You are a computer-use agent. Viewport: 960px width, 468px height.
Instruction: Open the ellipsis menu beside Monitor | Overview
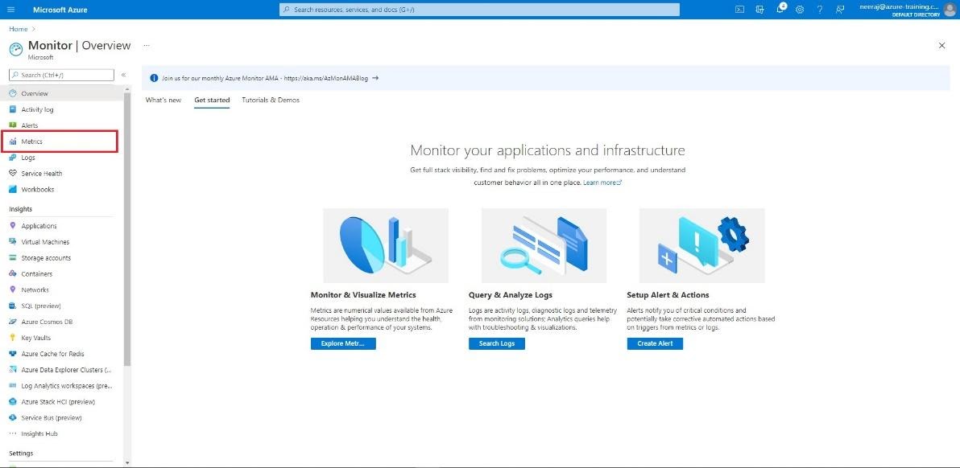[x=147, y=45]
